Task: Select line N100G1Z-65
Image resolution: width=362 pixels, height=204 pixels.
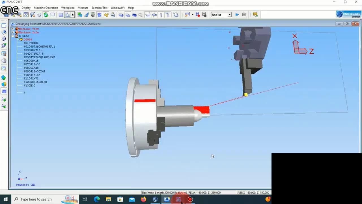Action: (x=32, y=75)
